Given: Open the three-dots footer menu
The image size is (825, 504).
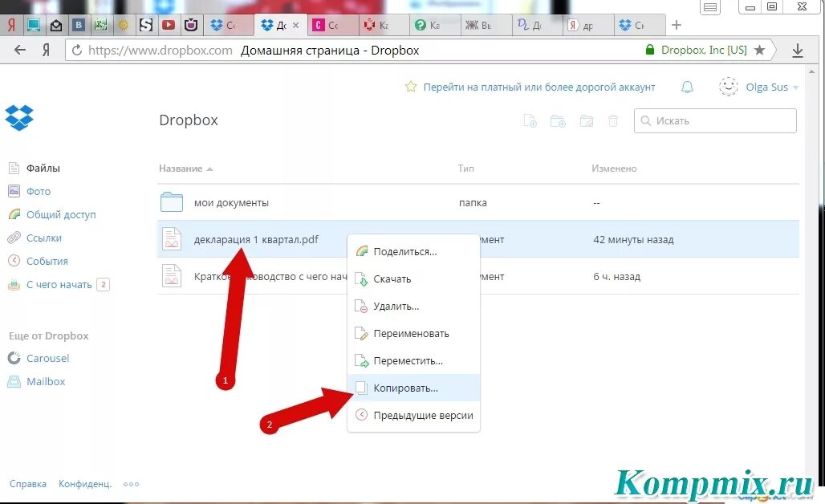Looking at the screenshot, I should [131, 484].
